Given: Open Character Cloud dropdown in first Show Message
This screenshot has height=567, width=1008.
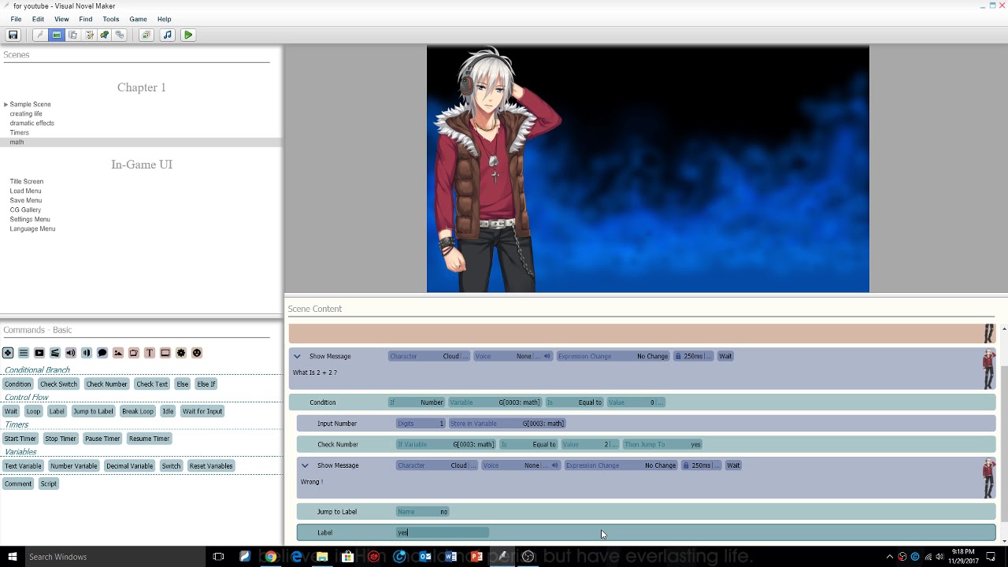Looking at the screenshot, I should (429, 356).
